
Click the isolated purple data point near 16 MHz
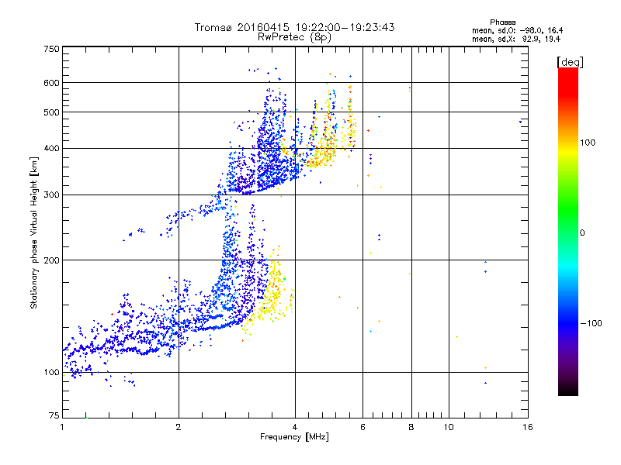[520, 122]
